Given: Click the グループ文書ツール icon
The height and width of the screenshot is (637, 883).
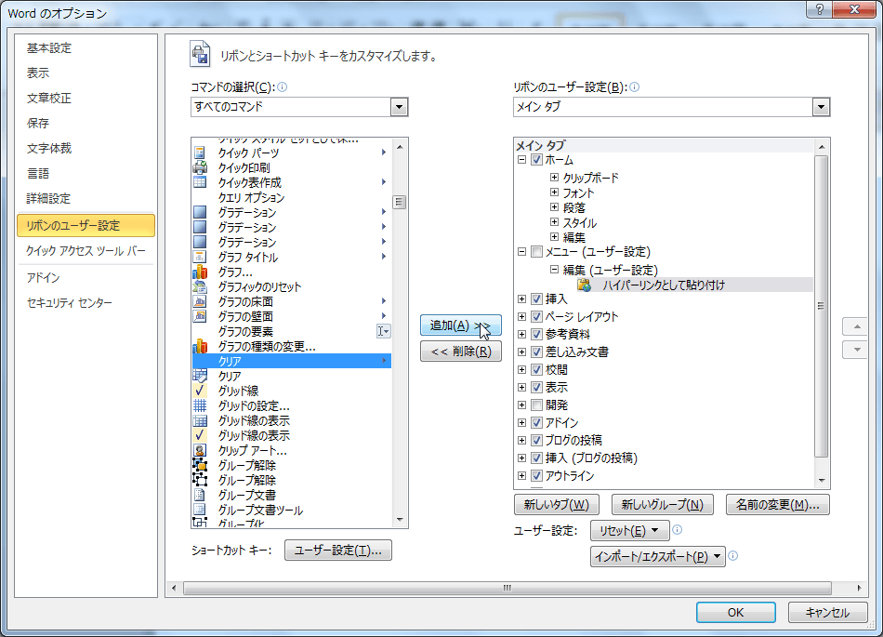Looking at the screenshot, I should point(199,510).
